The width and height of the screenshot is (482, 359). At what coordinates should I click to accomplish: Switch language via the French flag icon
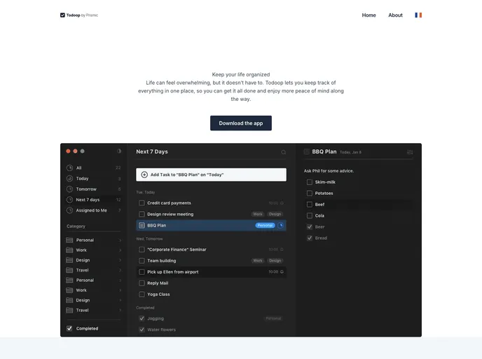point(418,15)
